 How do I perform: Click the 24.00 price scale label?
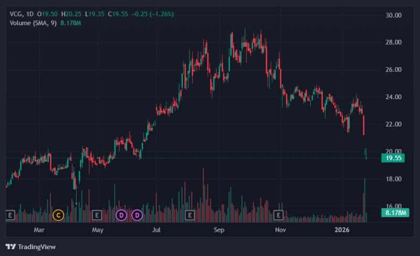pos(393,97)
